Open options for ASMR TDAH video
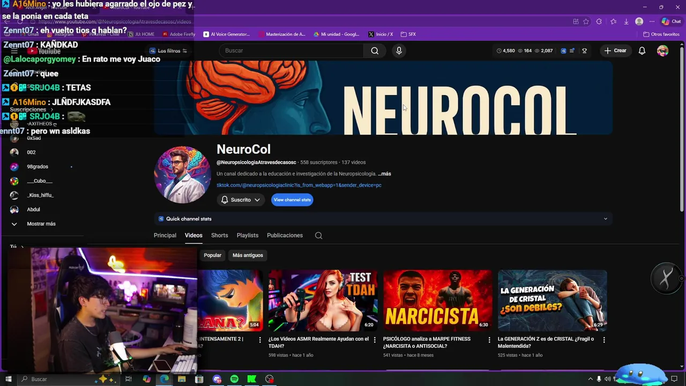This screenshot has height=386, width=686. [375, 340]
